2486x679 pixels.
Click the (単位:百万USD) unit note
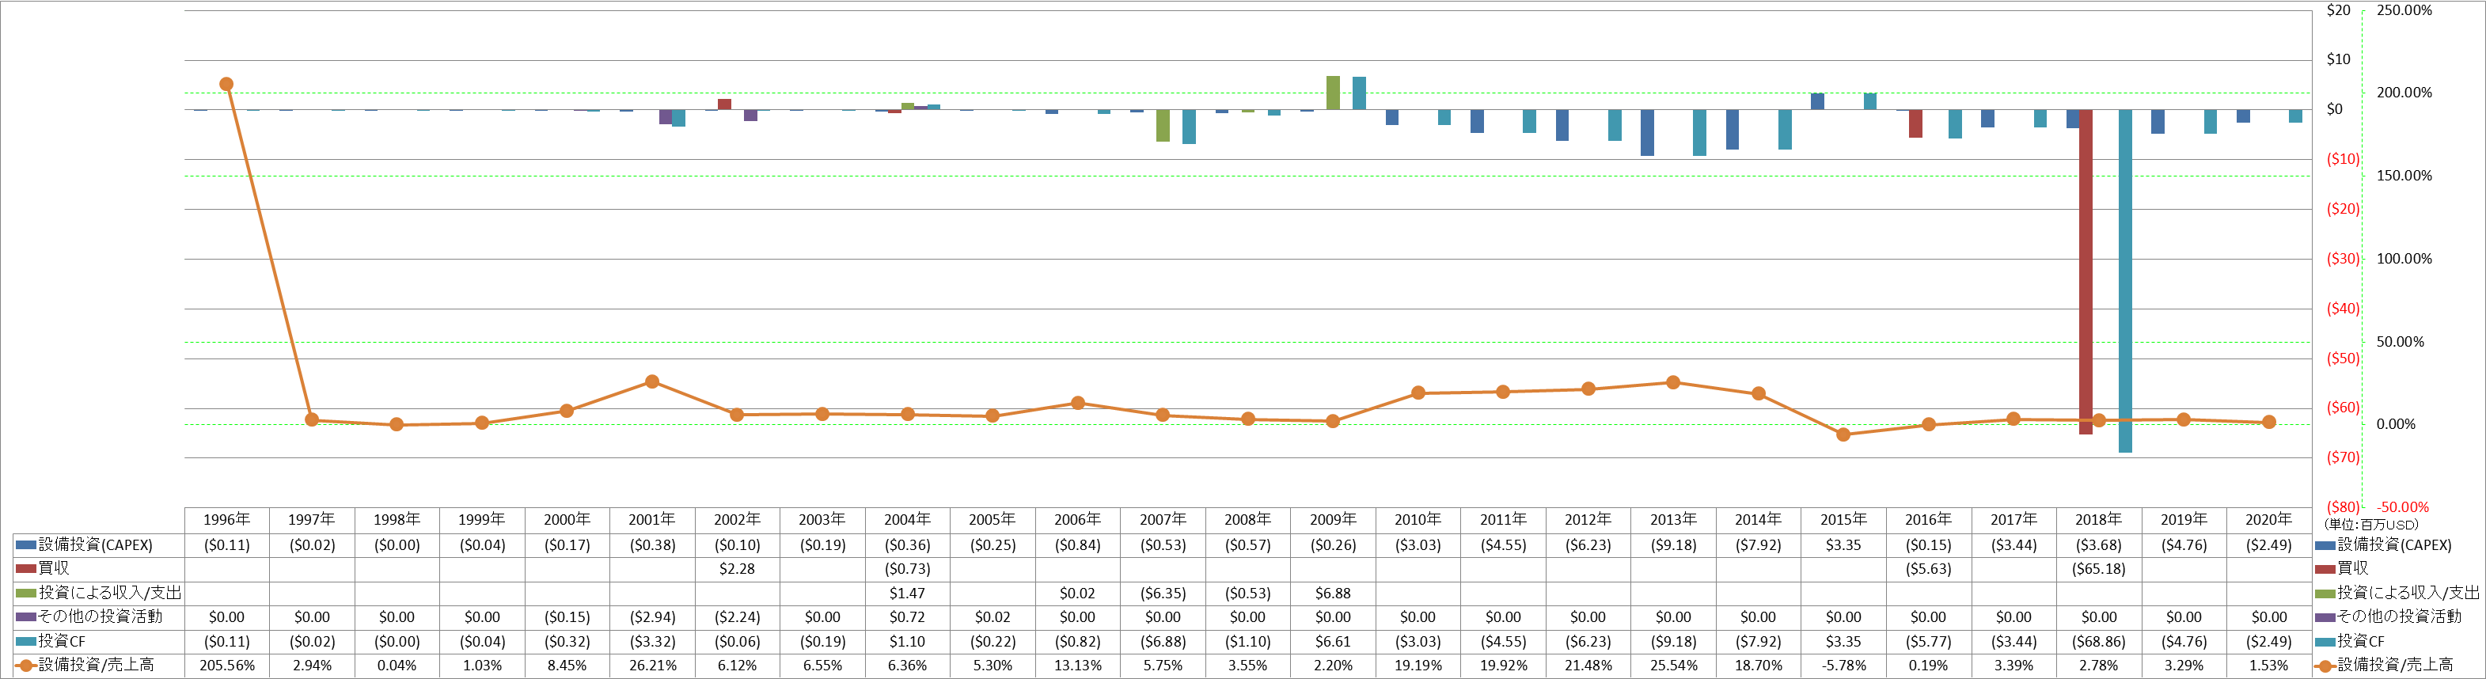(x=2371, y=525)
